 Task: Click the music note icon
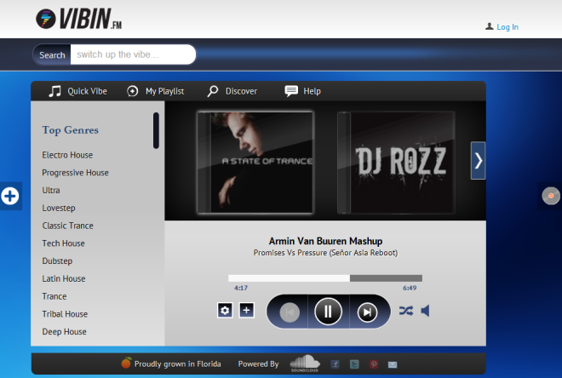[x=54, y=91]
